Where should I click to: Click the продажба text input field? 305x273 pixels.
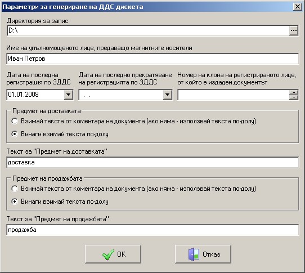pyautogui.click(x=152, y=230)
